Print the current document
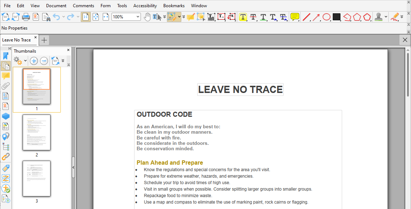411x209 pixels. [25, 17]
